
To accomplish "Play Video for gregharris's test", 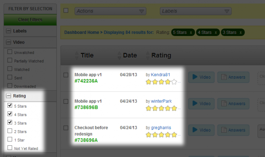I will [x=201, y=130].
